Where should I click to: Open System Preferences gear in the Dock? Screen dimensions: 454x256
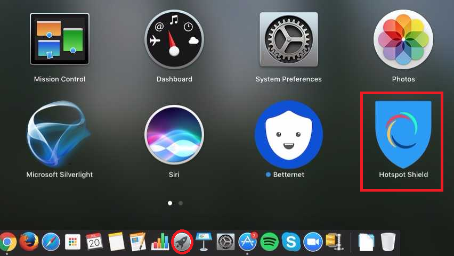pyautogui.click(x=225, y=242)
